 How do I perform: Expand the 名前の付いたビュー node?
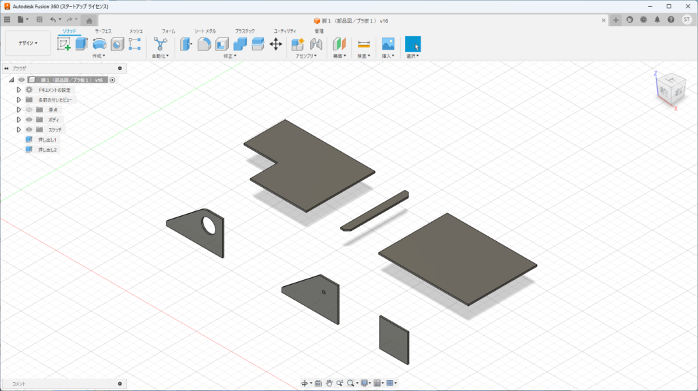18,99
